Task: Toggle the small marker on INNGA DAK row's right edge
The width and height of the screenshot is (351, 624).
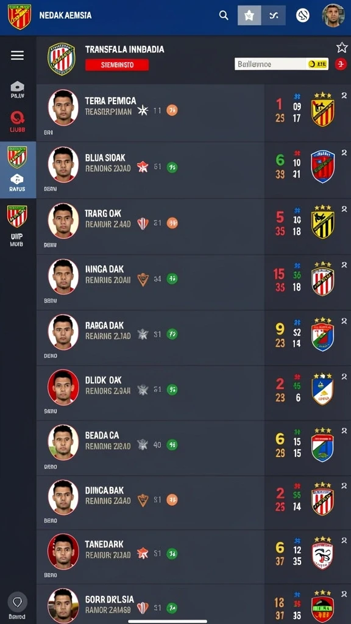Action: (x=344, y=264)
